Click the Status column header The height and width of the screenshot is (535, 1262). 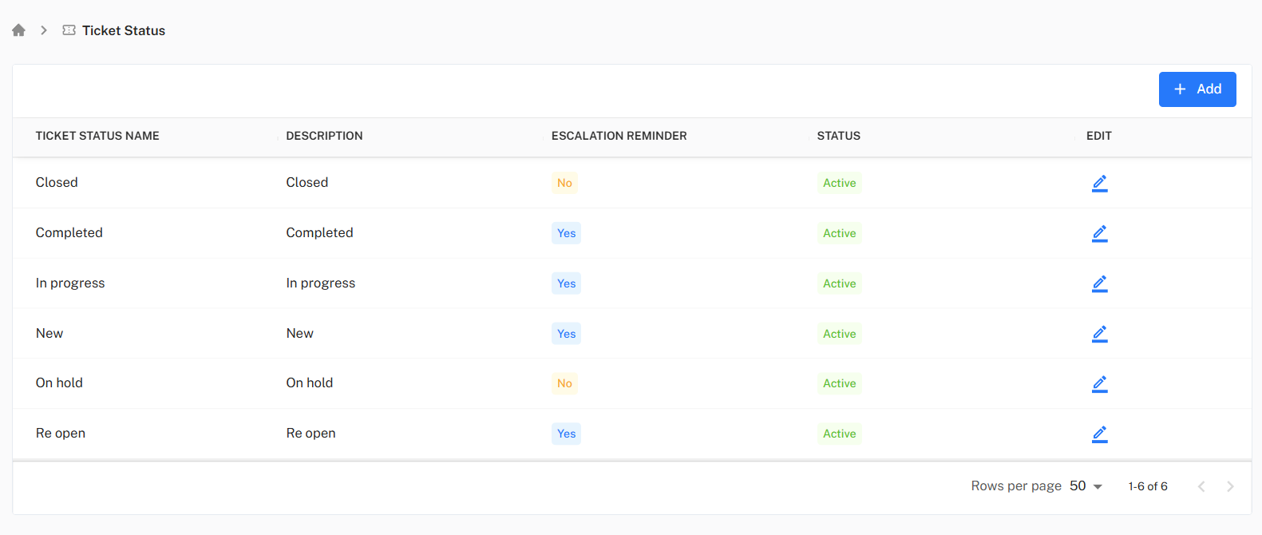[x=838, y=136]
